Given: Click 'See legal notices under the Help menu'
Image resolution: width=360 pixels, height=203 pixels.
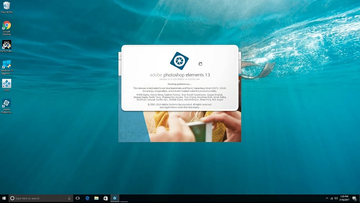Looking at the screenshot, I should click(x=180, y=107).
